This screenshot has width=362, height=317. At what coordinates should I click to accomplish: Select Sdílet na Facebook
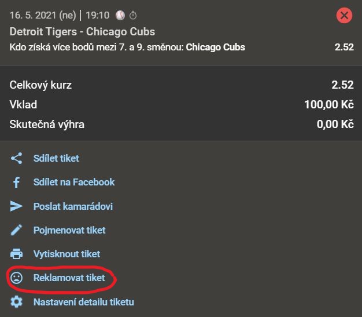pyautogui.click(x=74, y=182)
